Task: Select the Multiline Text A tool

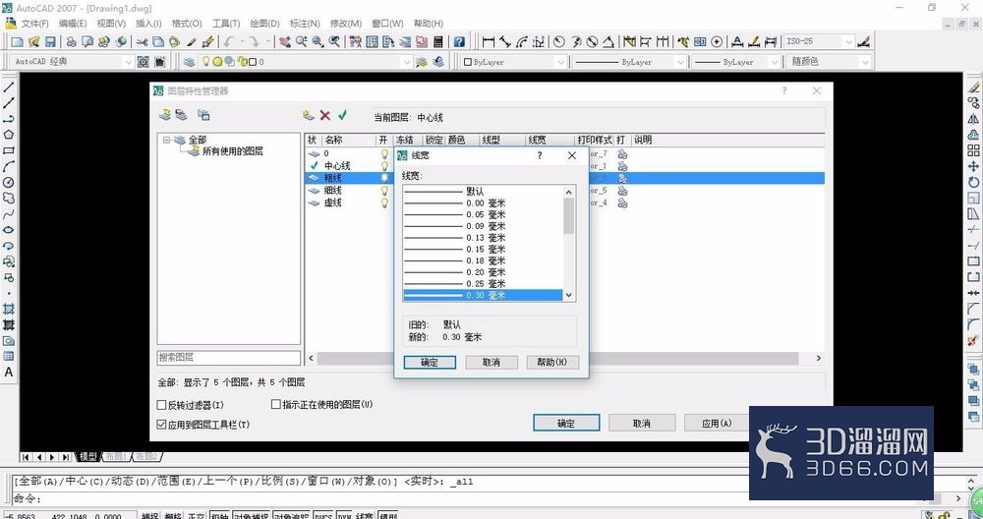Action: (x=9, y=372)
